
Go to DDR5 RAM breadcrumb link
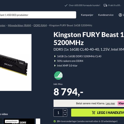[40, 25]
